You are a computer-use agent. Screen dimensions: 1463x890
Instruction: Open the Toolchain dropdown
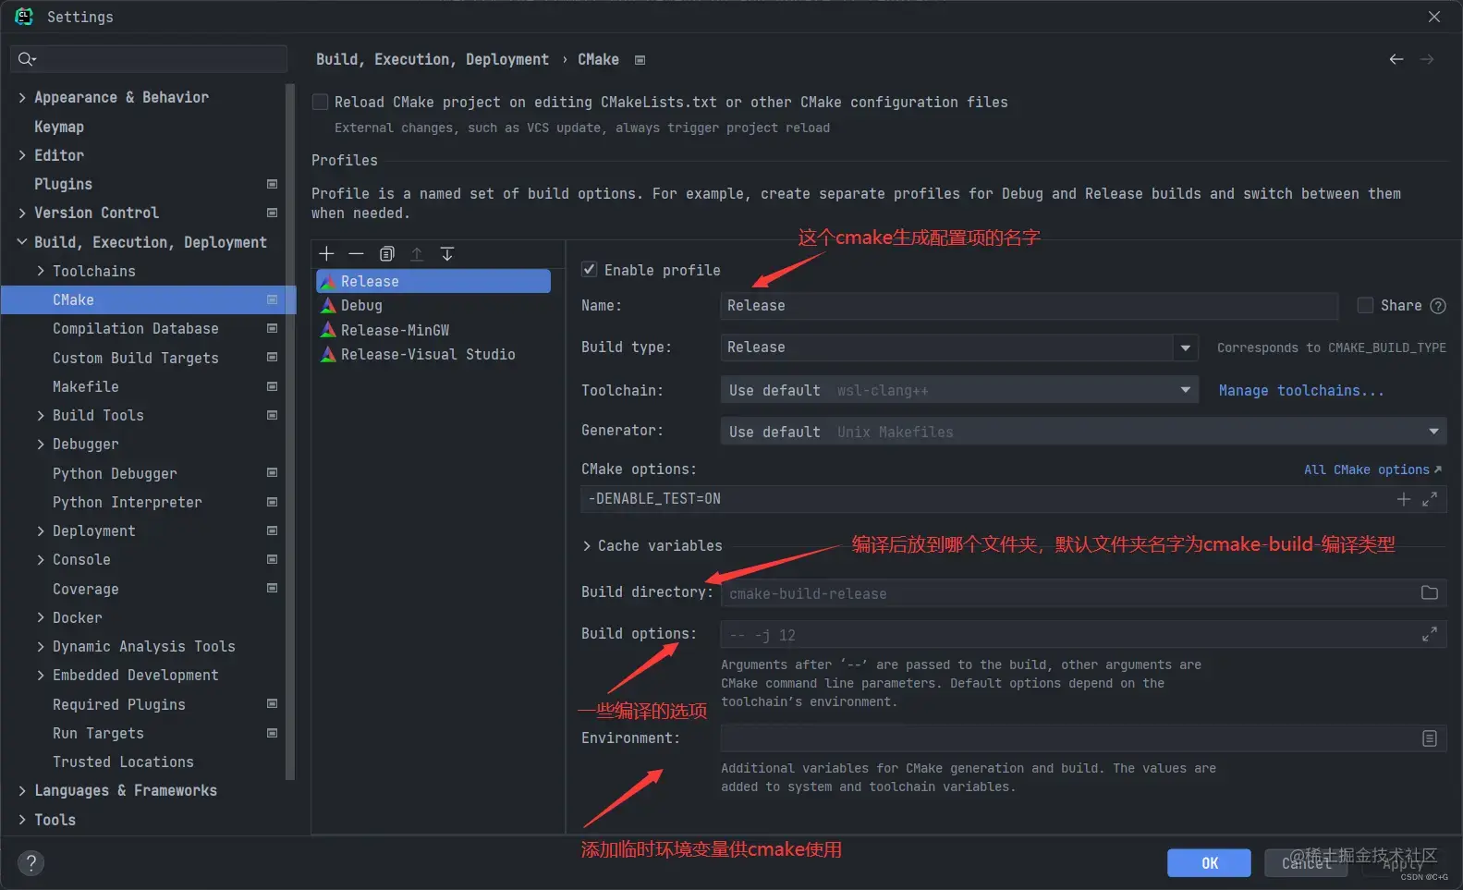[1185, 390]
